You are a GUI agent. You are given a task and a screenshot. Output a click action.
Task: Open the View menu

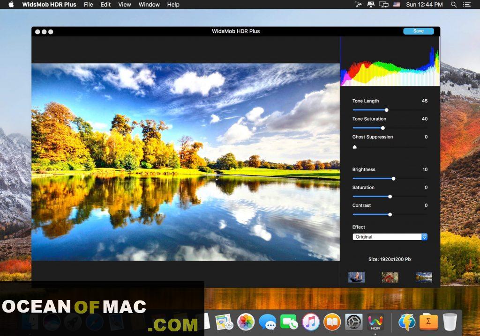click(125, 5)
